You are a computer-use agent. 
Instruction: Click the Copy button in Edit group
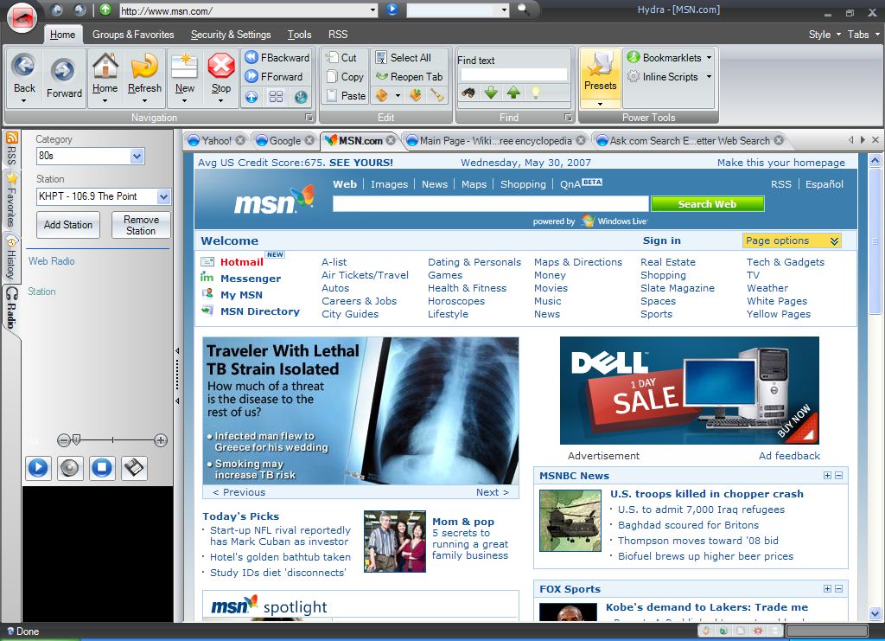tap(346, 77)
